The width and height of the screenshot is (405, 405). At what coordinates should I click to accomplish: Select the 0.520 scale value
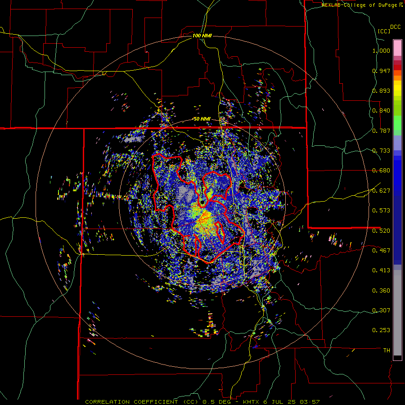pos(381,230)
